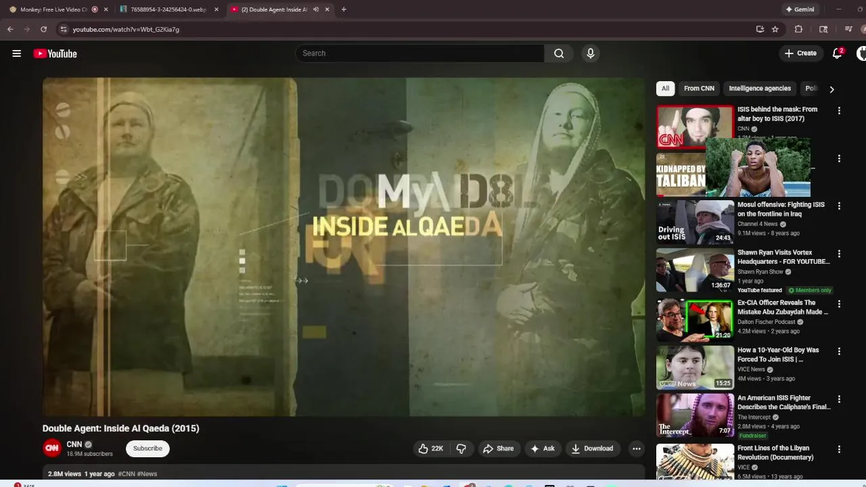Open more actions ellipsis under video
Viewport: 866px width, 487px height.
tap(636, 448)
